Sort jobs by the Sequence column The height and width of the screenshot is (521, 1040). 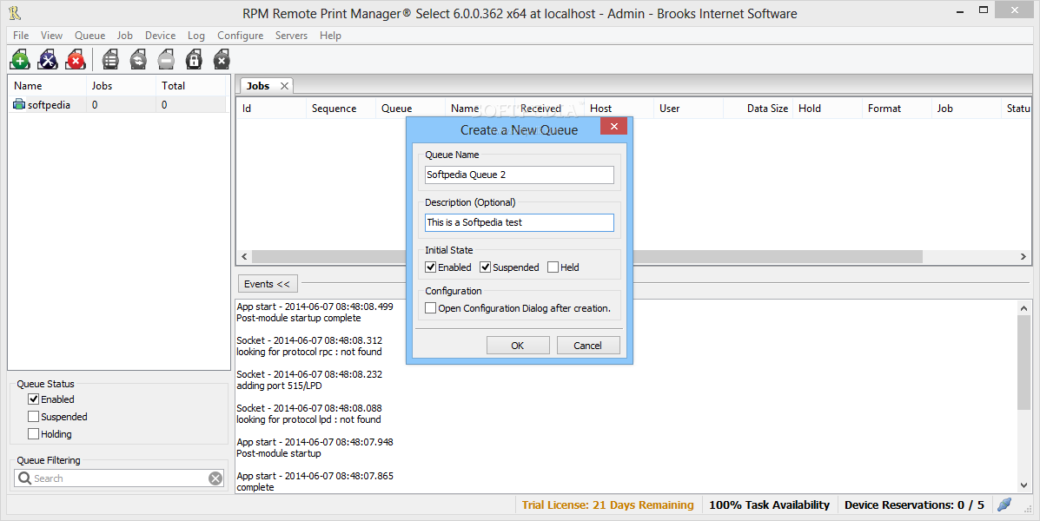point(341,108)
